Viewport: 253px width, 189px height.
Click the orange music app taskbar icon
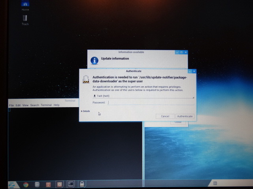[x=48, y=184]
